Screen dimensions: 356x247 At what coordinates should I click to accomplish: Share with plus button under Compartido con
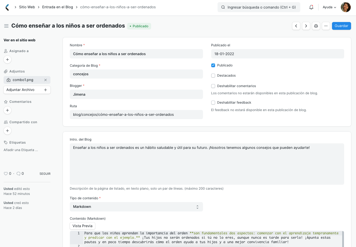pyautogui.click(x=7, y=131)
